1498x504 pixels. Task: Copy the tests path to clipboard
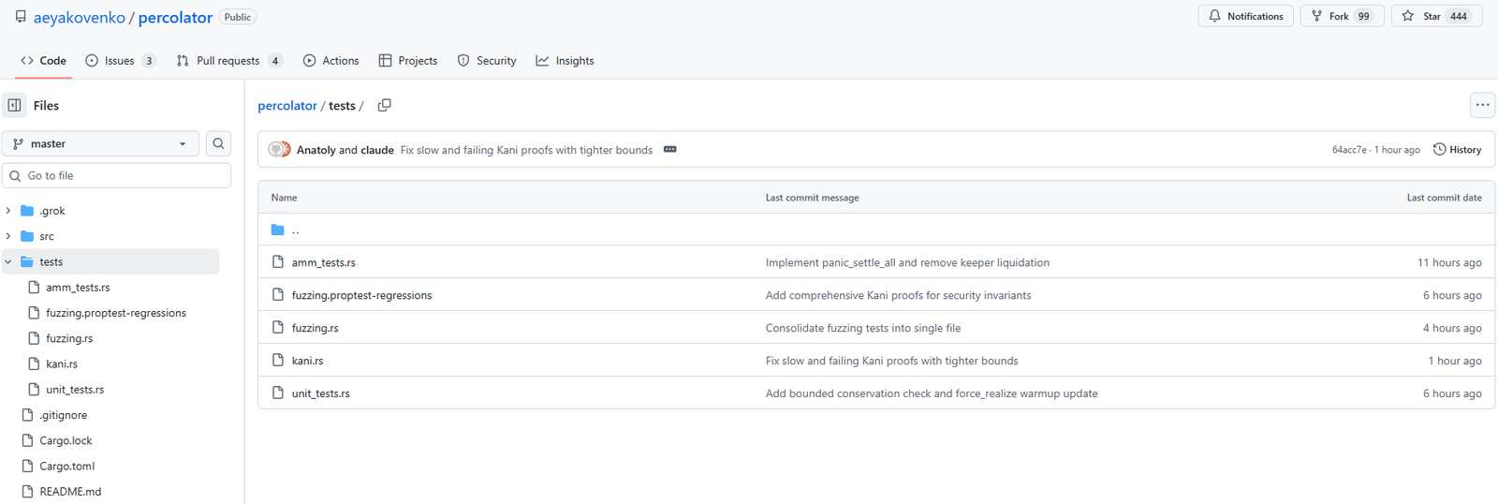click(384, 106)
